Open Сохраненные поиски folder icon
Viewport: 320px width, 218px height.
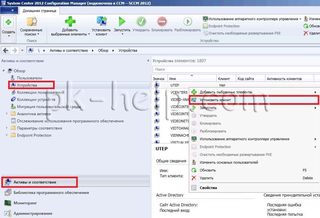point(32,22)
